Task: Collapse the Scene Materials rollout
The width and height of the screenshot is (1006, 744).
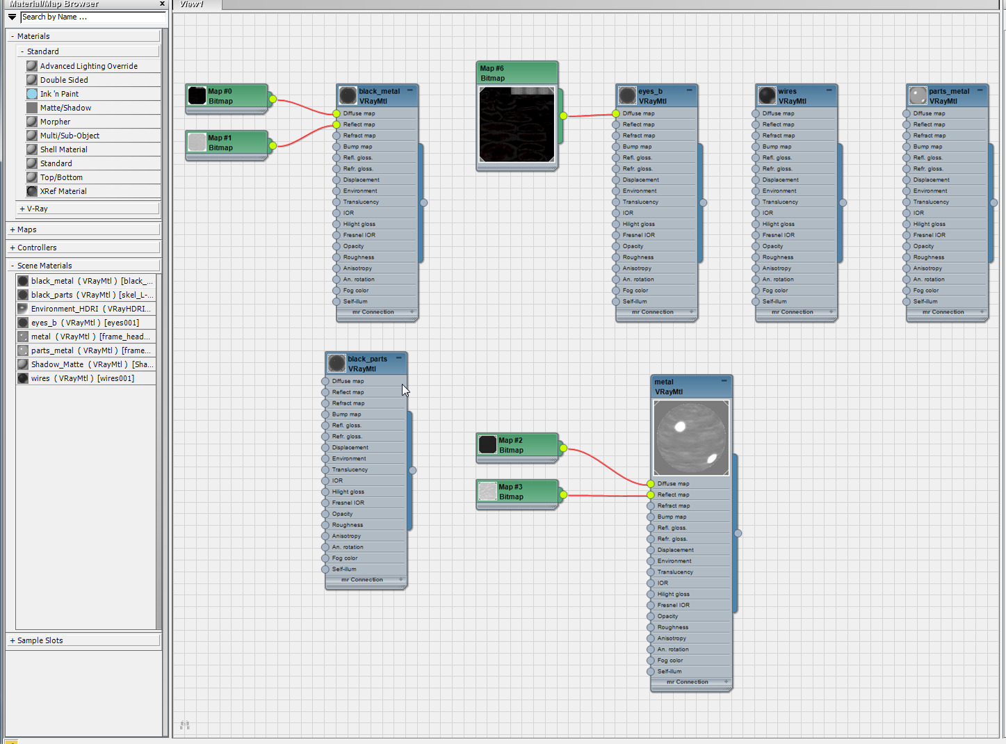Action: coord(13,266)
